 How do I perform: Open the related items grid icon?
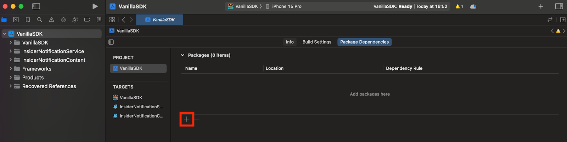112,20
